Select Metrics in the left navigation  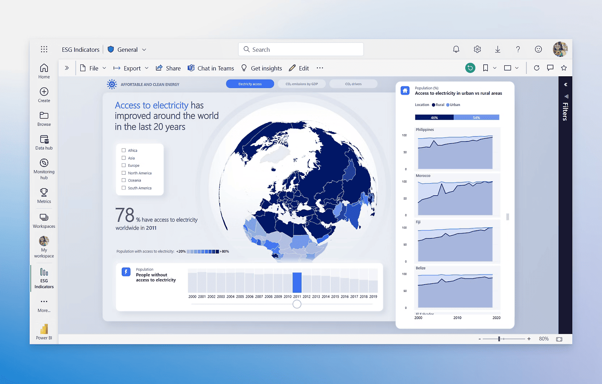coord(43,195)
